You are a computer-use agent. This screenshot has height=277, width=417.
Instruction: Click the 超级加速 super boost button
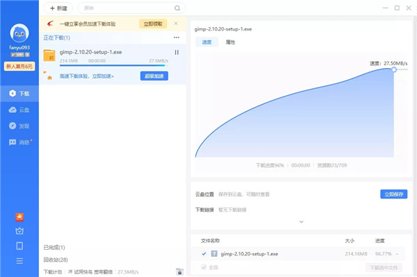click(154, 76)
